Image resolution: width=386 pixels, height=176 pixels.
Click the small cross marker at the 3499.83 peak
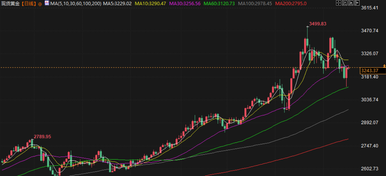308,27
